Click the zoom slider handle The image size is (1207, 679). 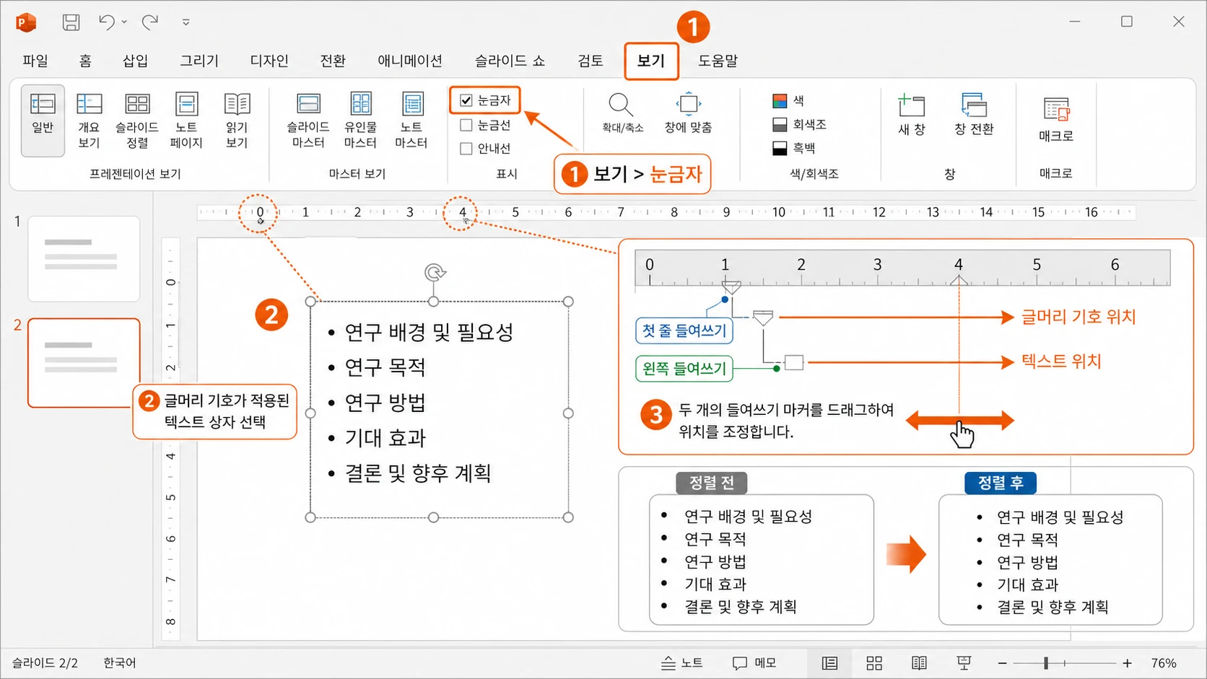click(x=1045, y=662)
